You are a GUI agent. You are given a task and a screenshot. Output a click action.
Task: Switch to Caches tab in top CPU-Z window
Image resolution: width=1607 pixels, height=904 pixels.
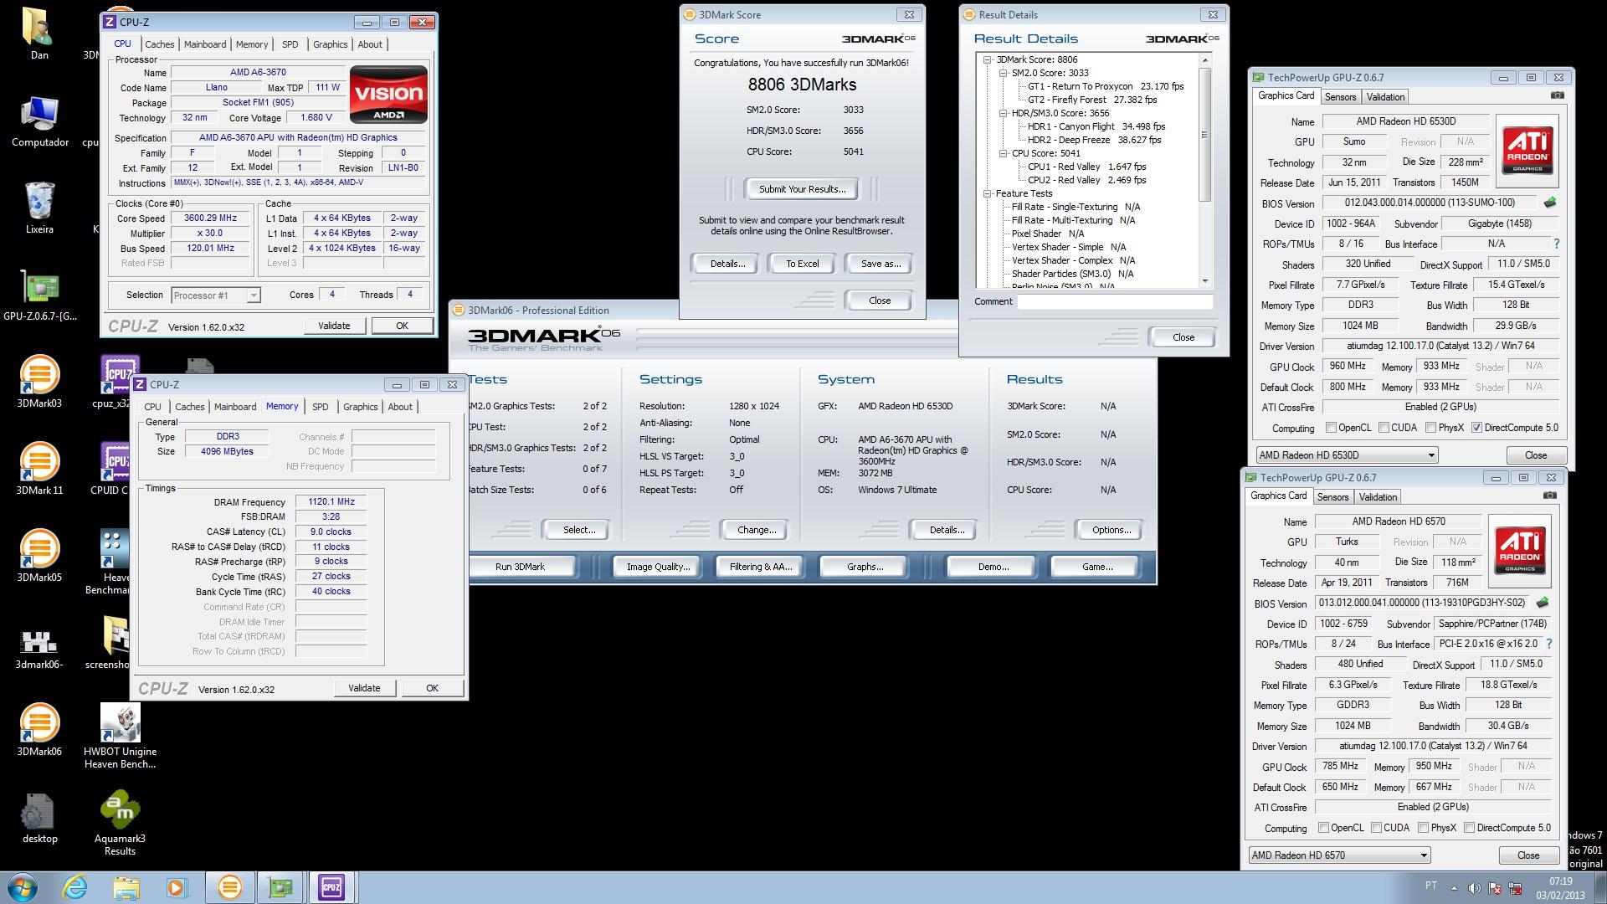pyautogui.click(x=159, y=44)
